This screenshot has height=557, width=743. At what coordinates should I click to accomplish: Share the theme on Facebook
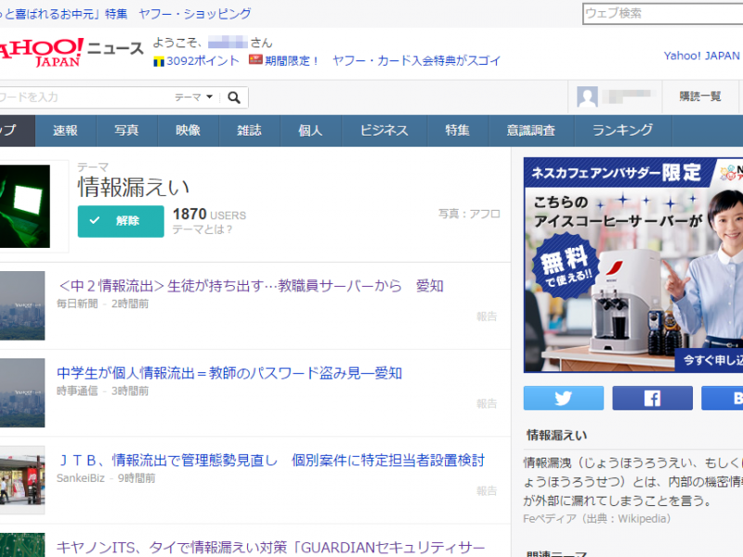pyautogui.click(x=652, y=397)
